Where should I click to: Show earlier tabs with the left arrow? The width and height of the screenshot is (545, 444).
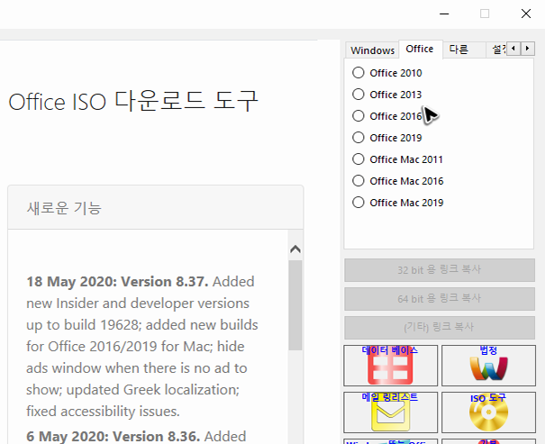coord(513,49)
